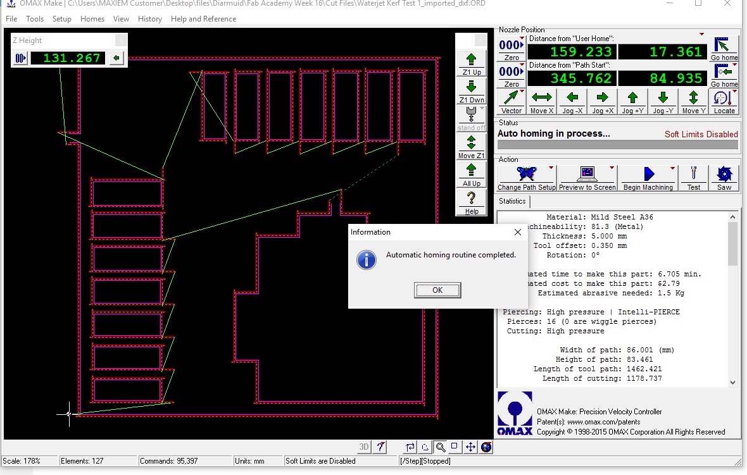Click Preview to Screen
The image size is (747, 475).
click(587, 178)
